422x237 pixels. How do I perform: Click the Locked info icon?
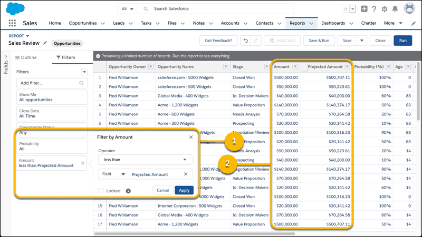tap(128, 191)
